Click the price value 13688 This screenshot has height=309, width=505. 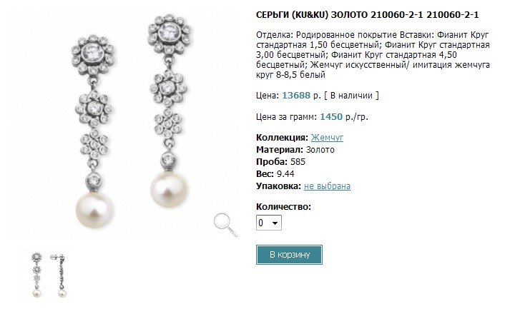(296, 96)
